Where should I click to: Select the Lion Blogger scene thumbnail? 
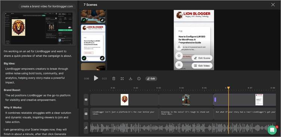pyautogui.click(x=93, y=43)
